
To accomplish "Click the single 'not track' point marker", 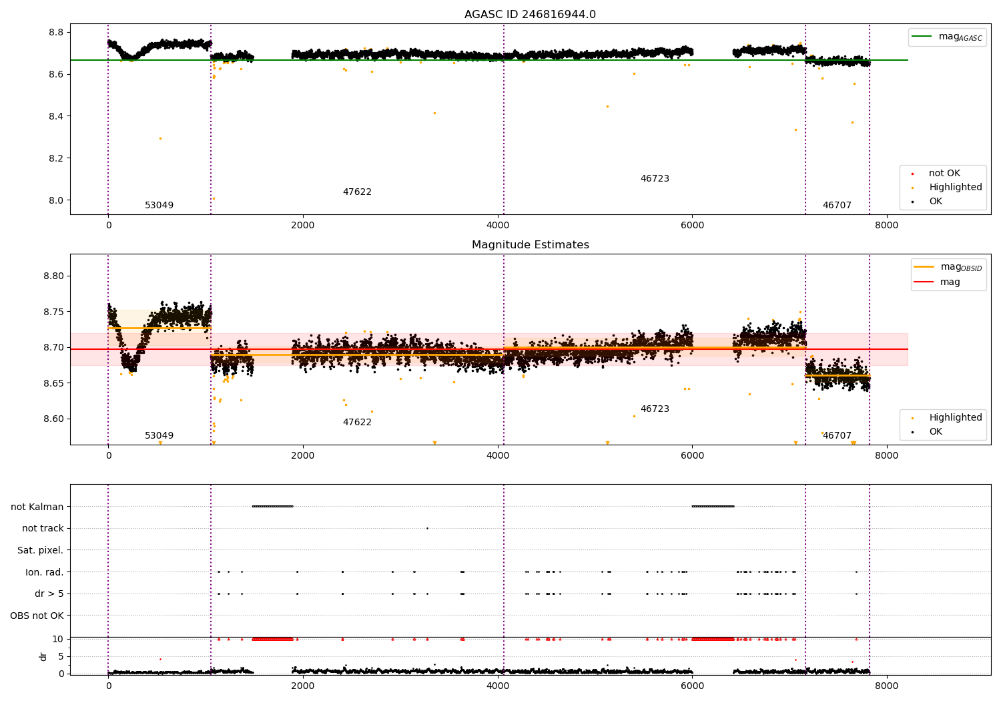I will pos(427,529).
